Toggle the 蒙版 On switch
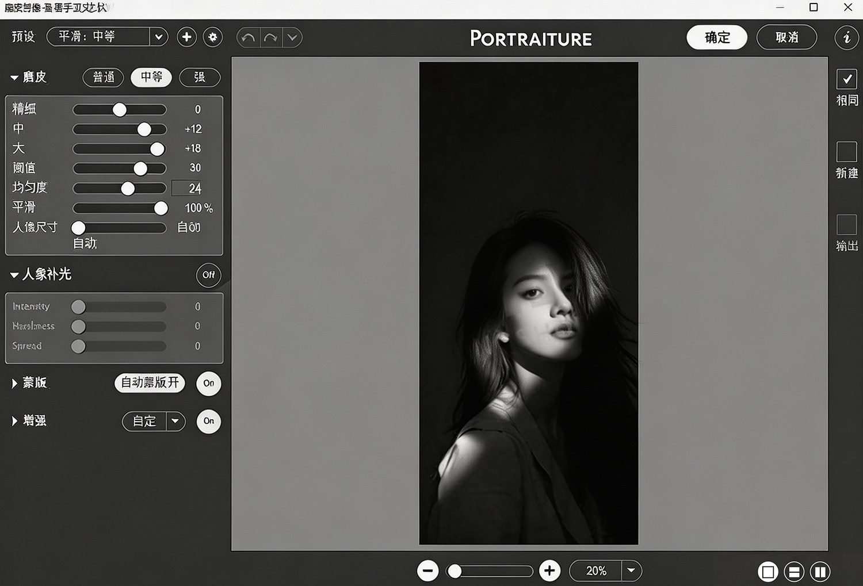The image size is (863, 586). (x=208, y=383)
